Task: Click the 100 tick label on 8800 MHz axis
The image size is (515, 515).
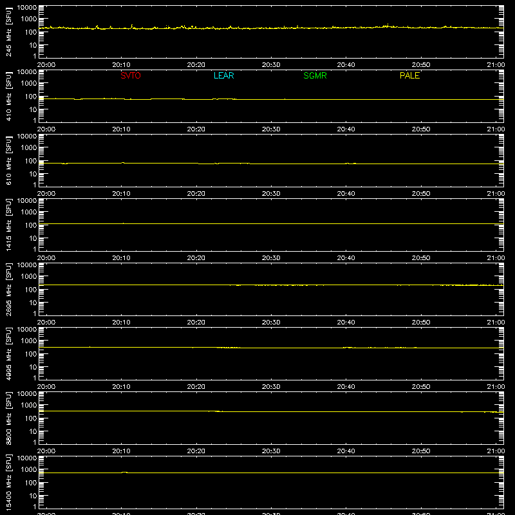Action: tap(31, 418)
